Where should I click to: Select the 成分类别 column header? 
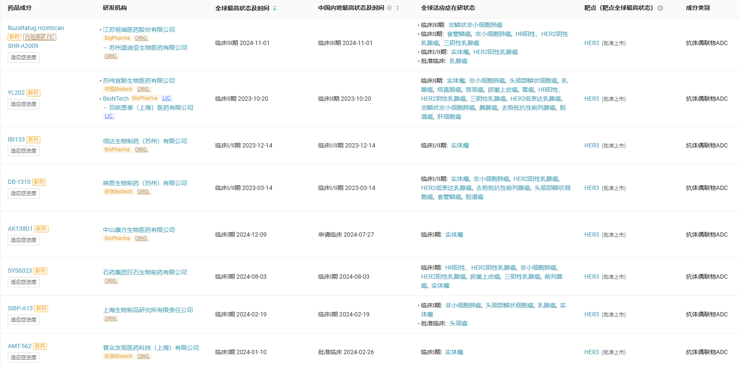coord(698,8)
